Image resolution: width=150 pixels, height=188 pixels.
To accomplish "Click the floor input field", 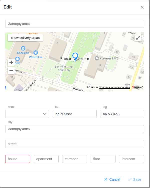I will (x=103, y=159).
